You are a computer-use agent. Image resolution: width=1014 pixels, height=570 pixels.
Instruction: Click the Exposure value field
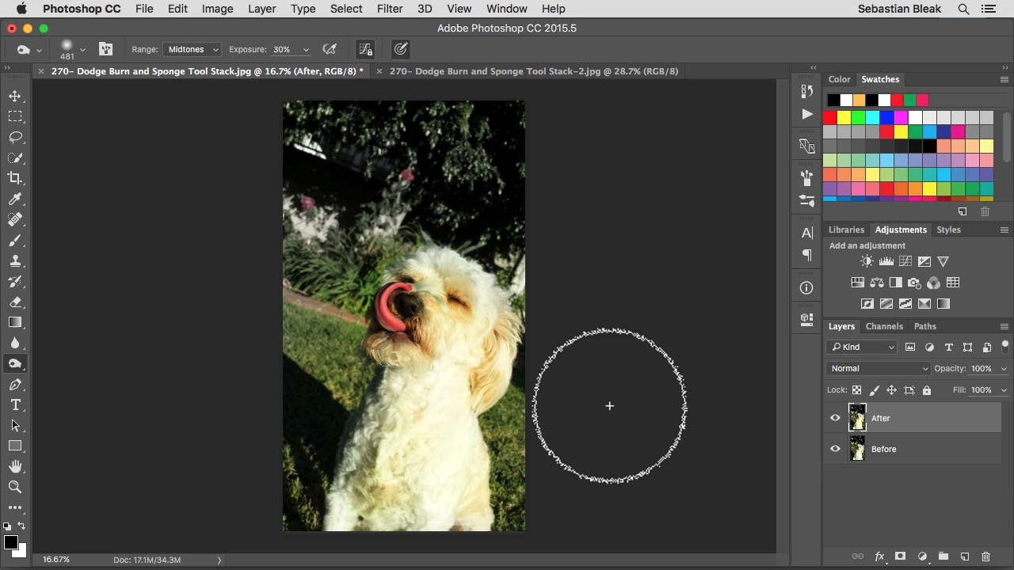point(282,49)
